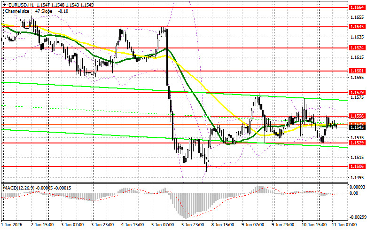This screenshot has height=230, width=367.
Task: Click the '3 Jun 07:00' time axis label
Action: click(x=72, y=225)
